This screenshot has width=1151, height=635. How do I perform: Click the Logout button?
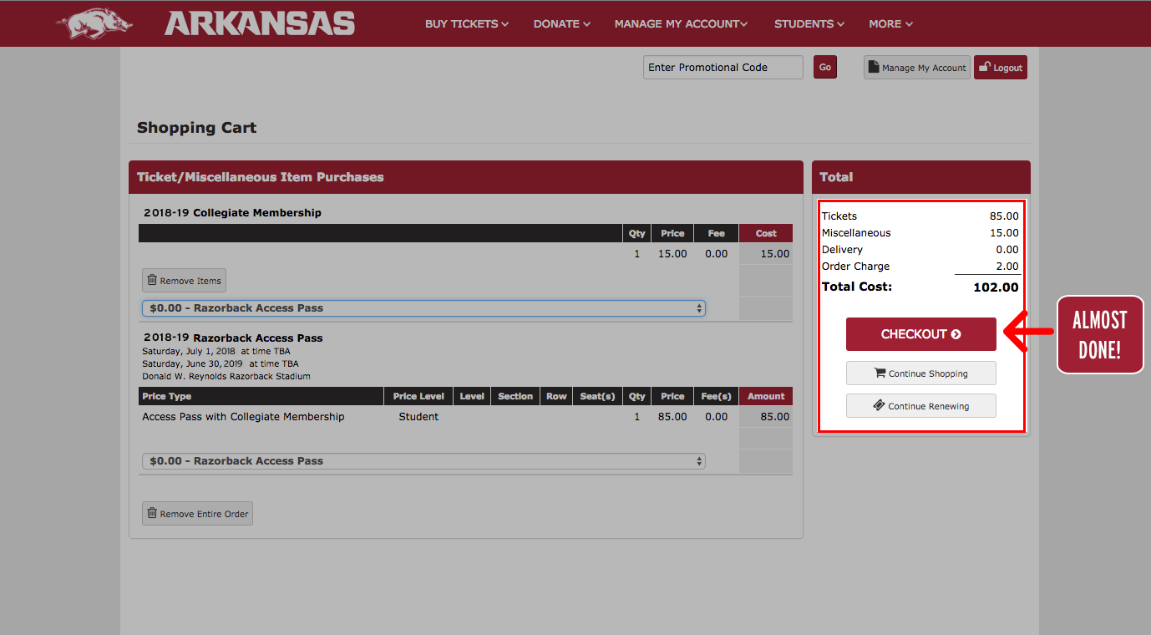(x=1000, y=67)
